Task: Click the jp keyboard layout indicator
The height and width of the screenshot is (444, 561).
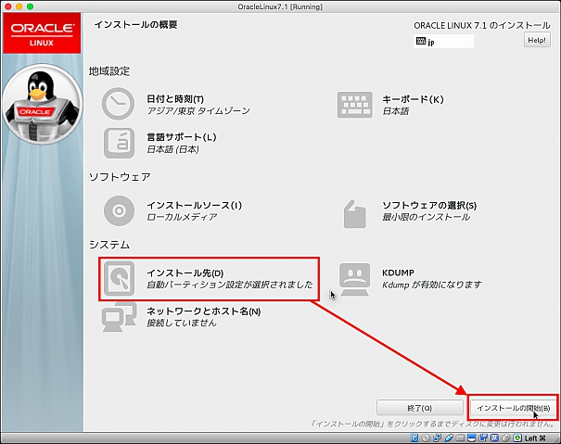Action: [x=443, y=42]
